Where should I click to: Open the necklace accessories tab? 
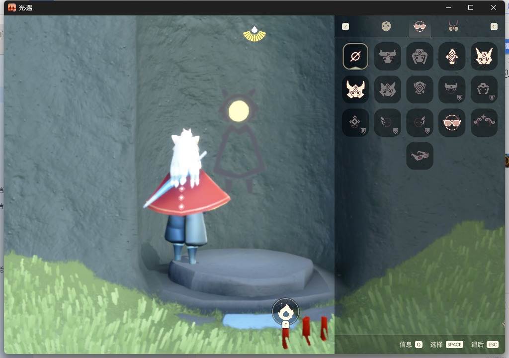pyautogui.click(x=453, y=26)
